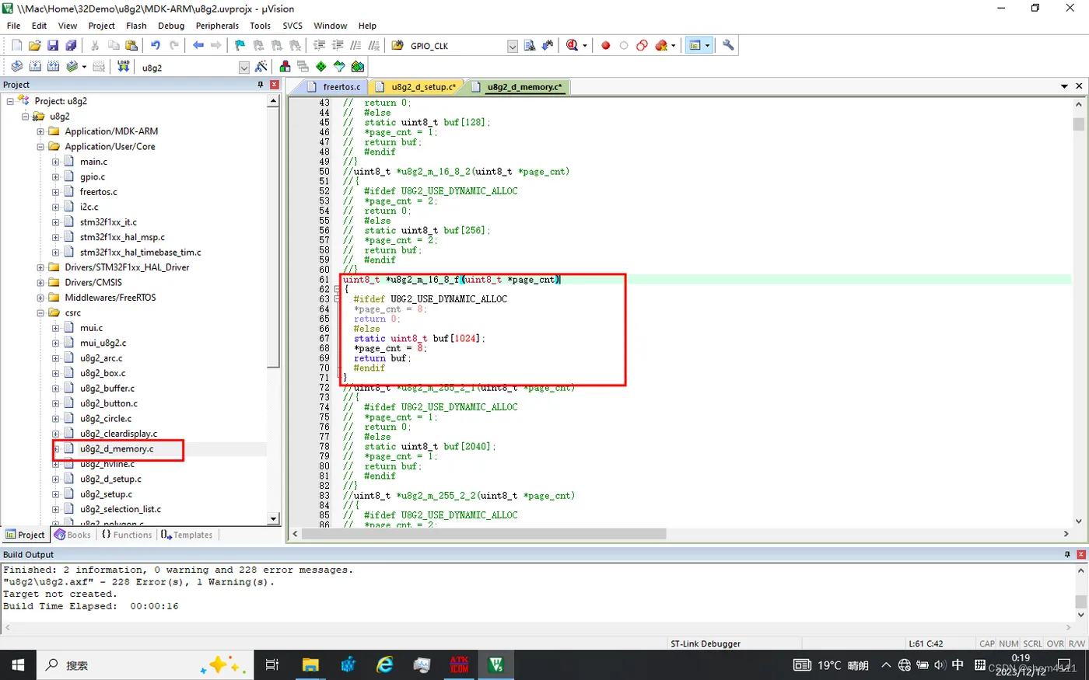
Task: Click the taskbar search box
Action: (144, 665)
